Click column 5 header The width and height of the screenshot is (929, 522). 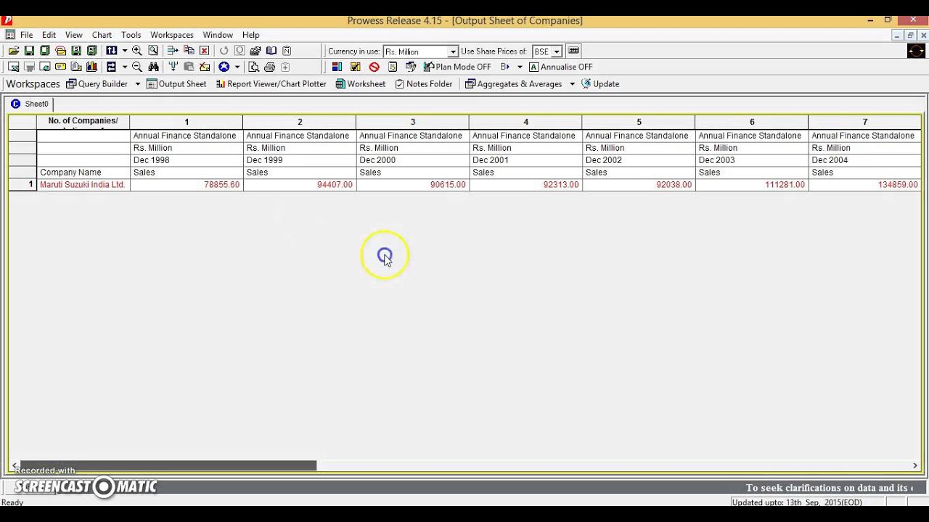tap(639, 122)
